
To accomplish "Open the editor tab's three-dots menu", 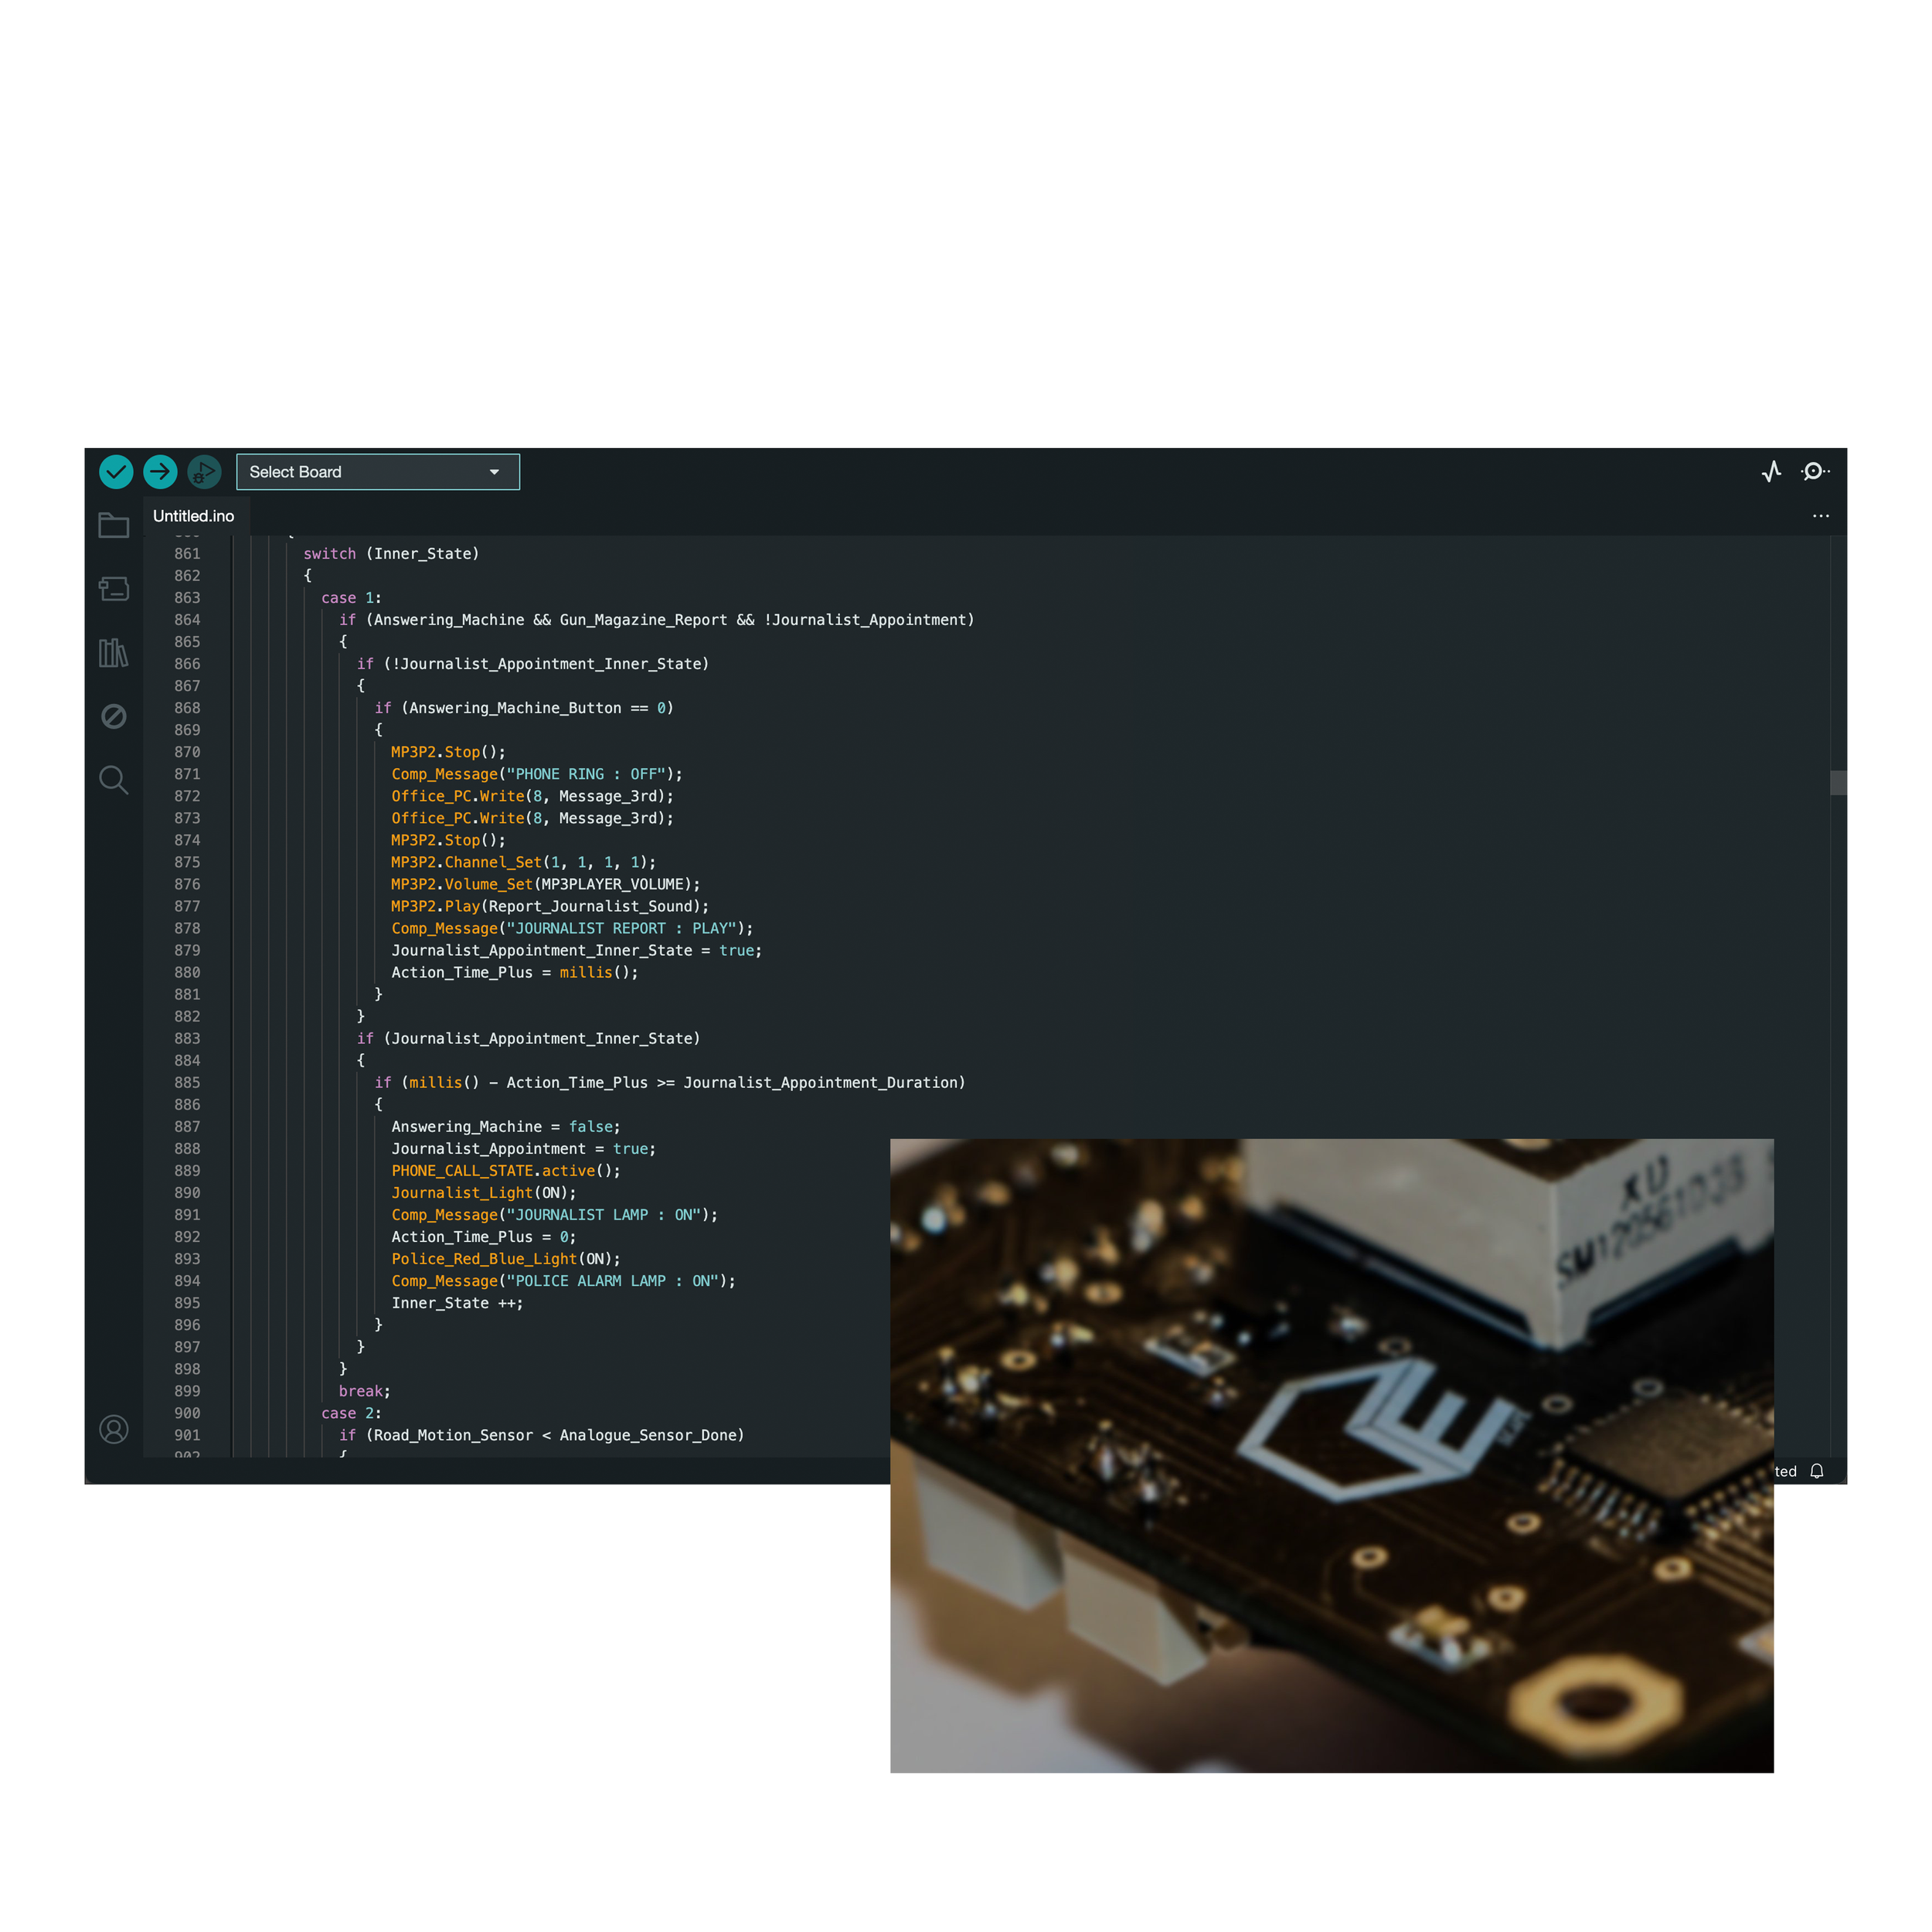I will coord(1820,516).
